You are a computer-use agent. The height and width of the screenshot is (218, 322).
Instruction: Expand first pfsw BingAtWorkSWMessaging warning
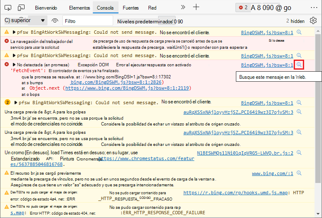point(14,32)
